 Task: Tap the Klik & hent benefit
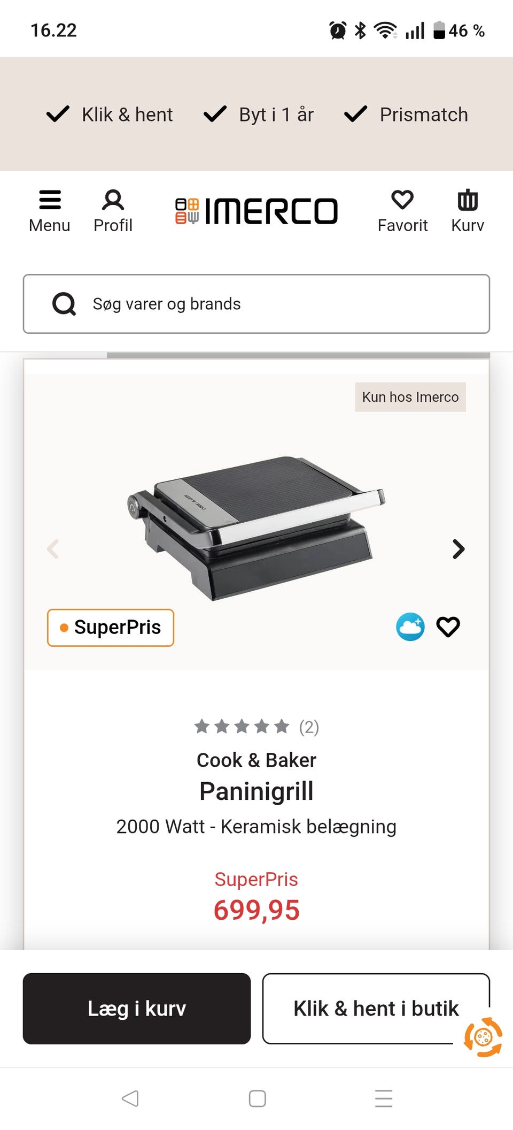tap(110, 114)
